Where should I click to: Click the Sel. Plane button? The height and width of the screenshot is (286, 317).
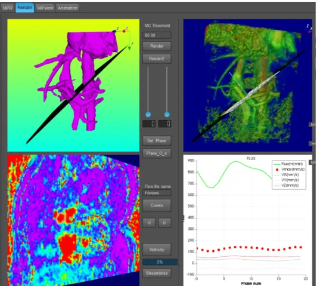pos(157,141)
